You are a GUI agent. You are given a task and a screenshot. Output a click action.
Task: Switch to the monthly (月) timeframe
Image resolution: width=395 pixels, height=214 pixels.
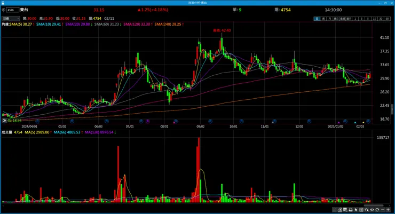pyautogui.click(x=330, y=19)
